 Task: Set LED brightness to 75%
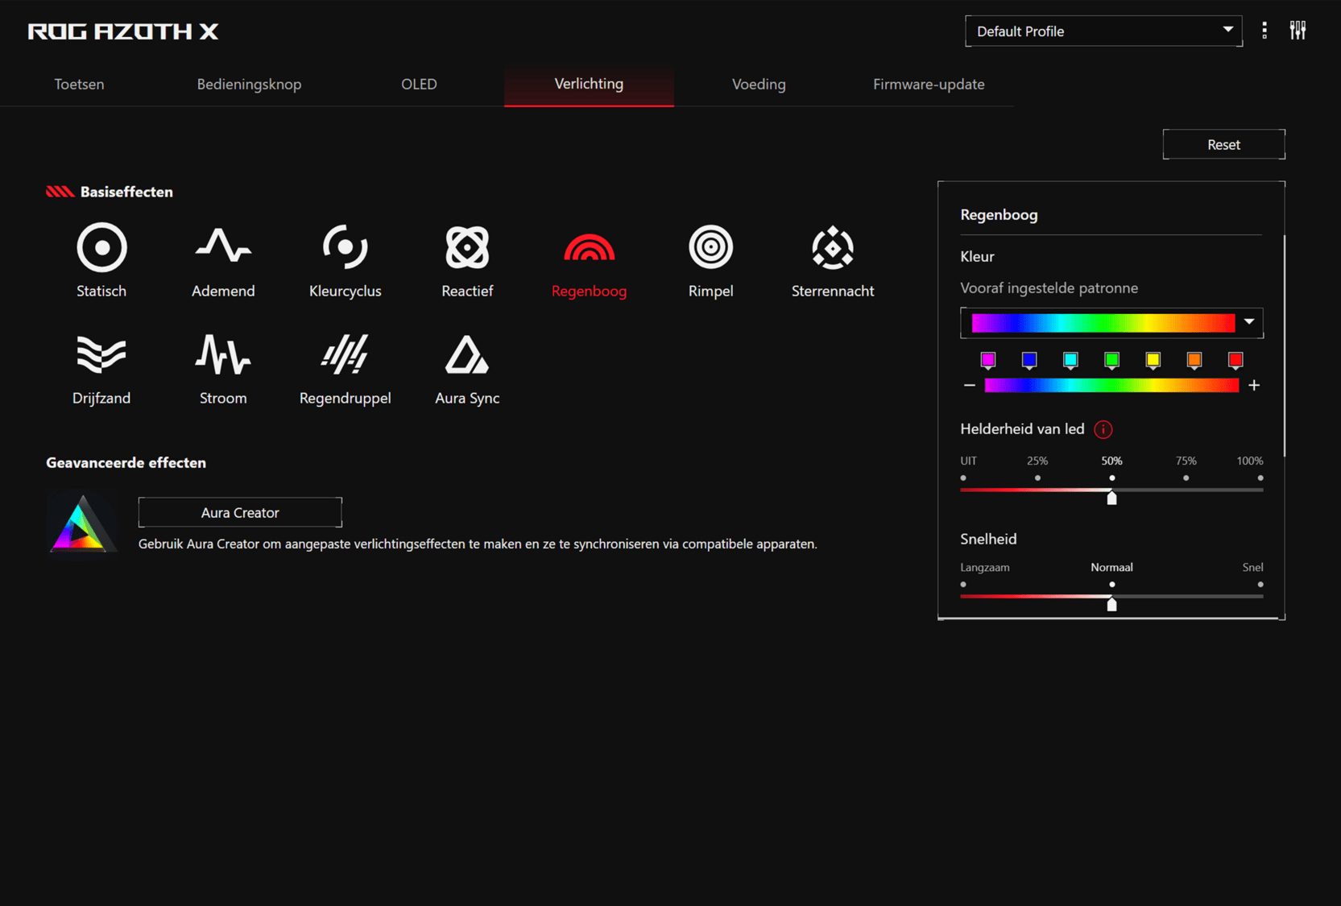pyautogui.click(x=1186, y=478)
